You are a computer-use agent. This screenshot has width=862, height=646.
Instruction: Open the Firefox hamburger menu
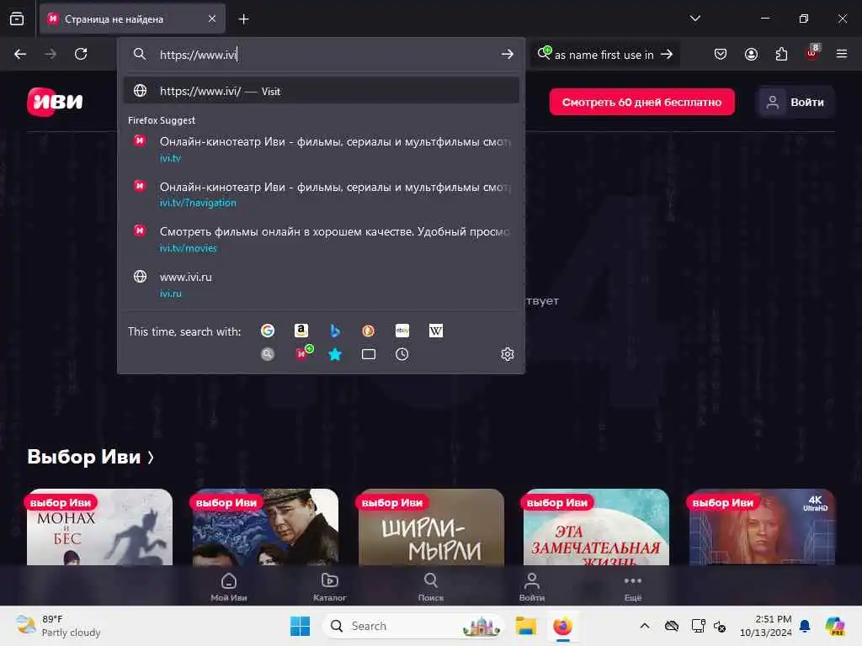[842, 54]
